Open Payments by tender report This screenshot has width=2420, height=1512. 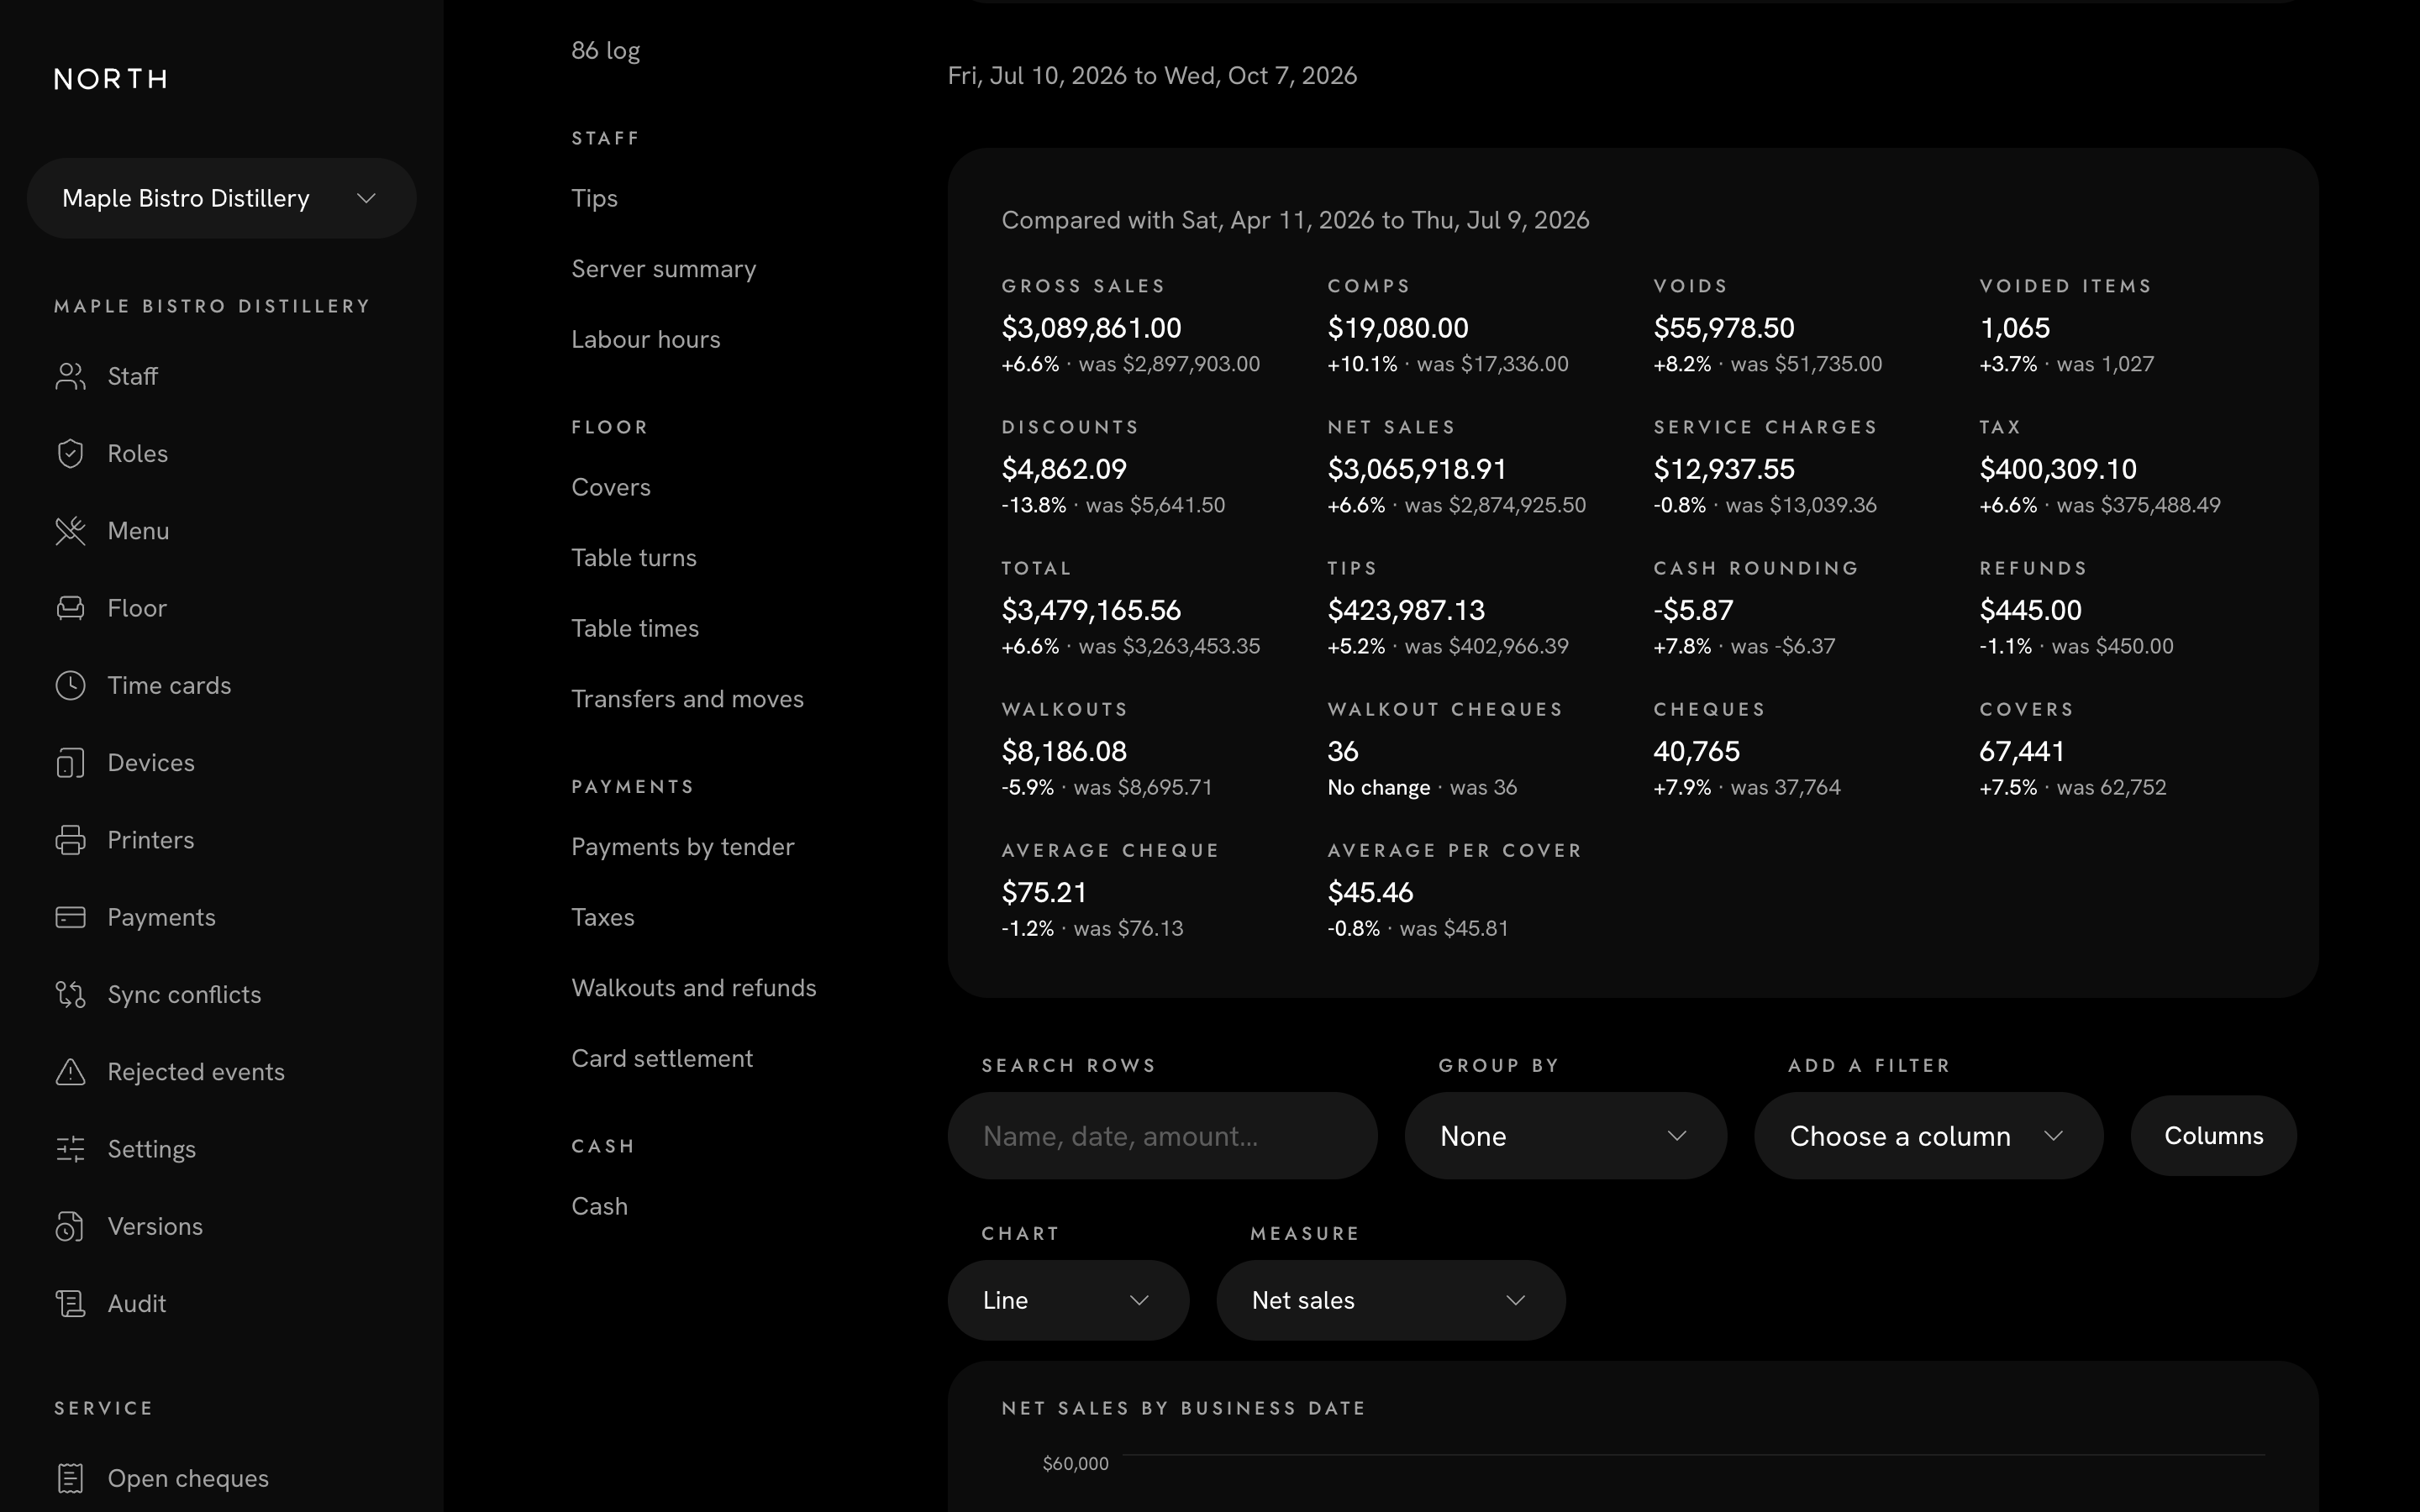click(683, 847)
